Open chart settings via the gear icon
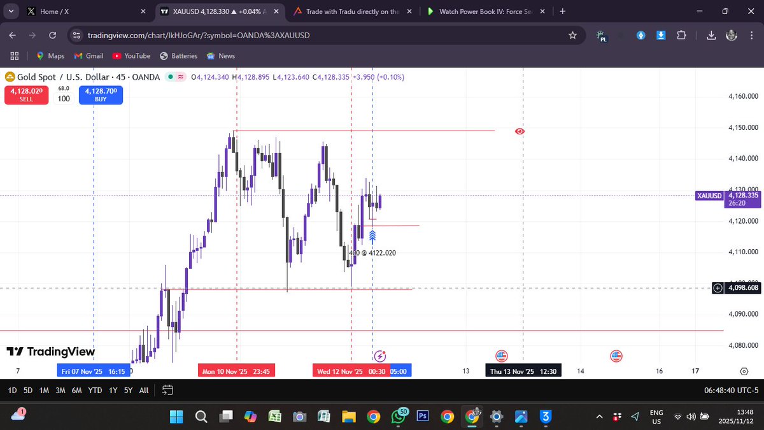 click(x=744, y=371)
